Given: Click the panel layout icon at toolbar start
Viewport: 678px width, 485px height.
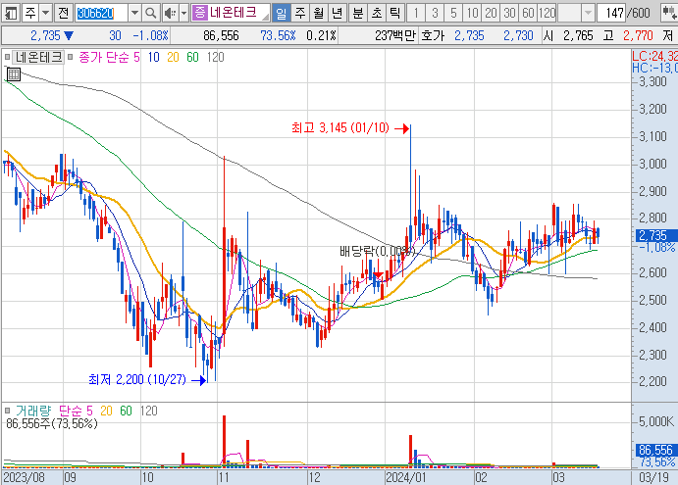Looking at the screenshot, I should point(11,13).
